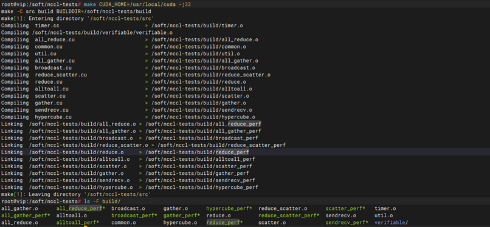This screenshot has width=490, height=227.
Task: Select all_reduce.cu source file name
Action: click(x=55, y=40)
